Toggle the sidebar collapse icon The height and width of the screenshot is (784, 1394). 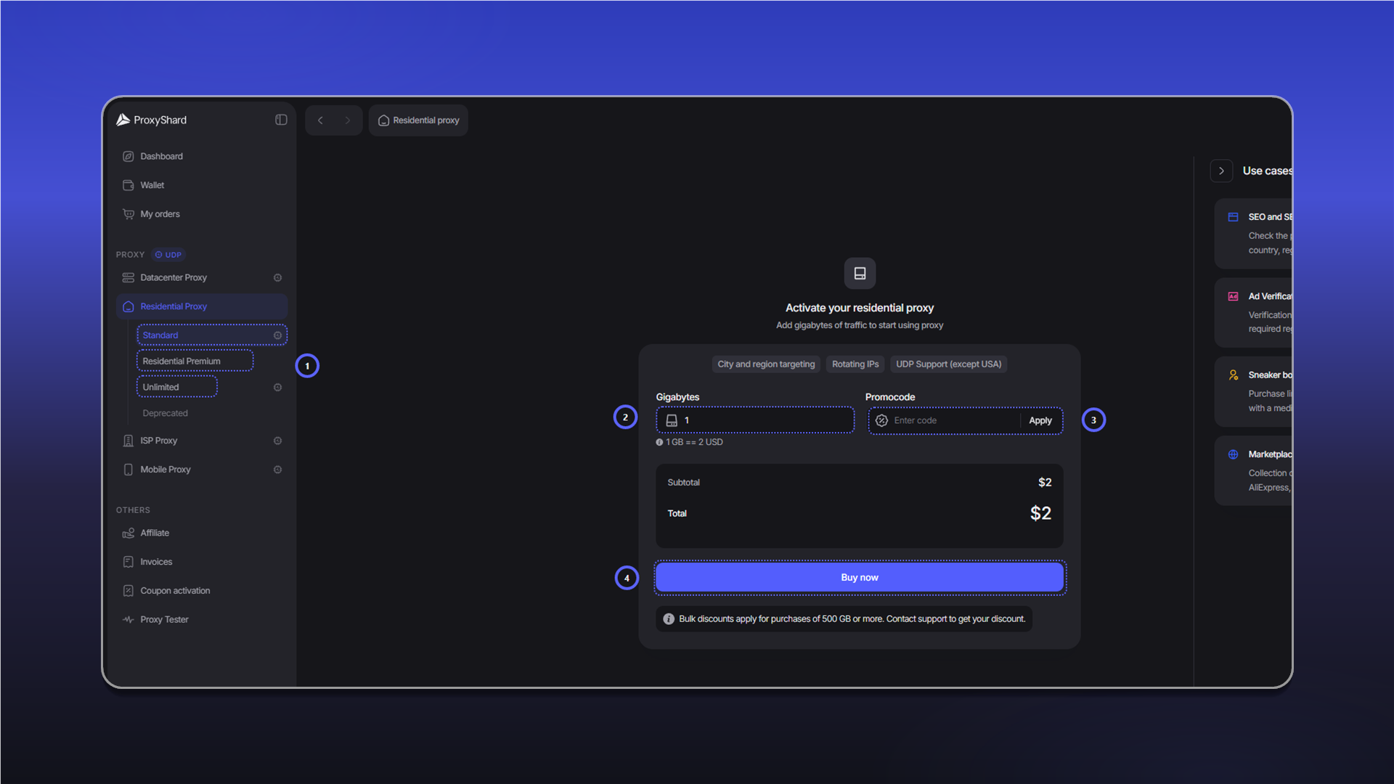(x=281, y=120)
